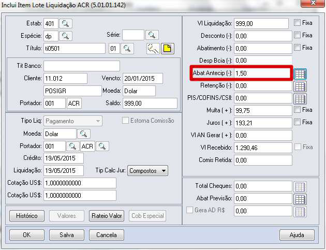Click the Abat Antecip field 1,50
326x250 pixels.
(x=262, y=73)
